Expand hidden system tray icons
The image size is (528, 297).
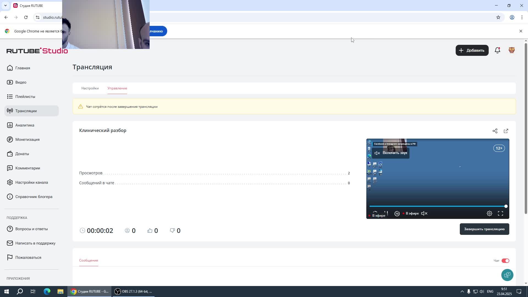click(462, 291)
